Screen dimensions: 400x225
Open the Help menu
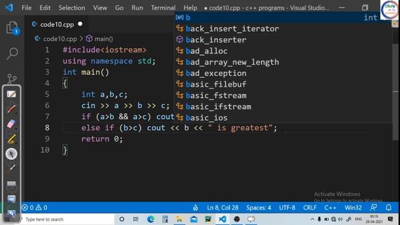190,7
